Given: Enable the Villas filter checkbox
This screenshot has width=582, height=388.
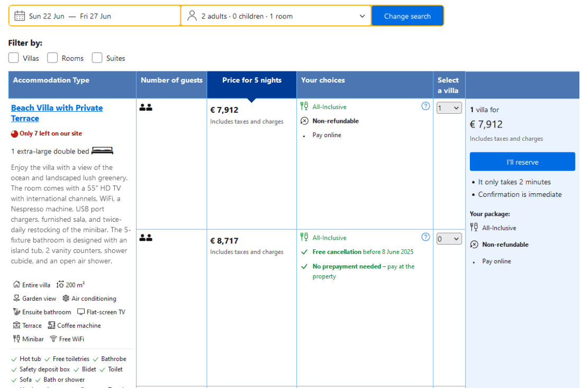Looking at the screenshot, I should (13, 58).
